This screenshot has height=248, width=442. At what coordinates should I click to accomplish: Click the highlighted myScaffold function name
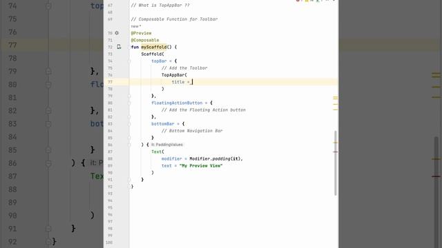tap(154, 47)
